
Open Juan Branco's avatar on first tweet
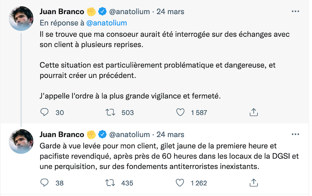point(21,18)
